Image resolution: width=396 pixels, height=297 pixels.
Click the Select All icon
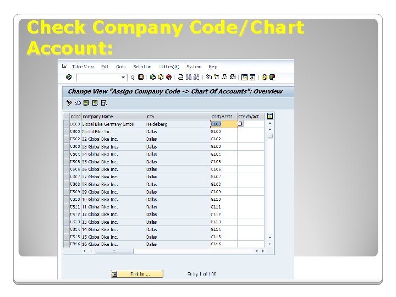pyautogui.click(x=86, y=103)
